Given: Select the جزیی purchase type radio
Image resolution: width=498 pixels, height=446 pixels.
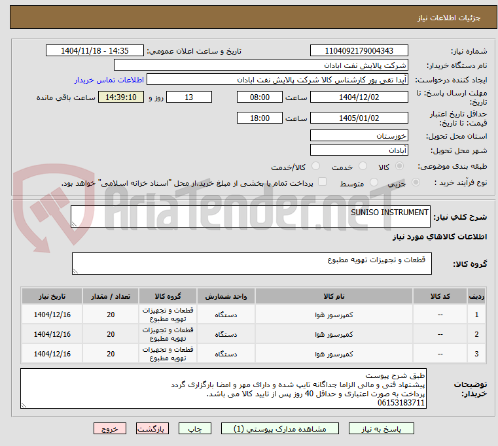Looking at the screenshot, I should click(x=416, y=182).
